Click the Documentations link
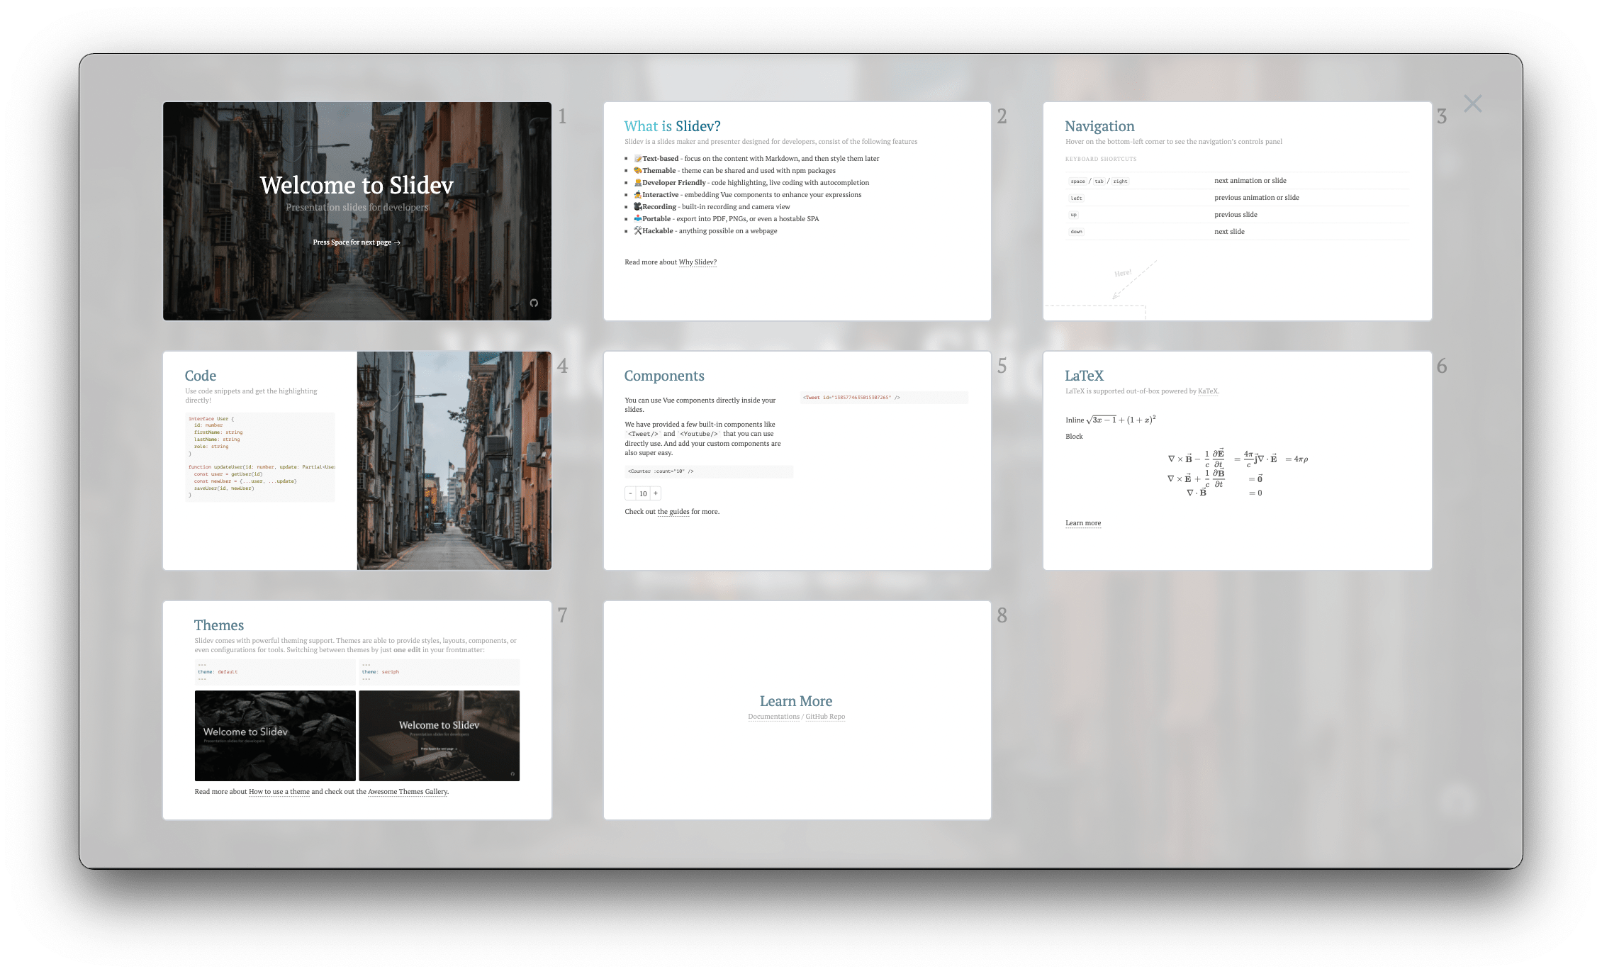 (x=773, y=717)
